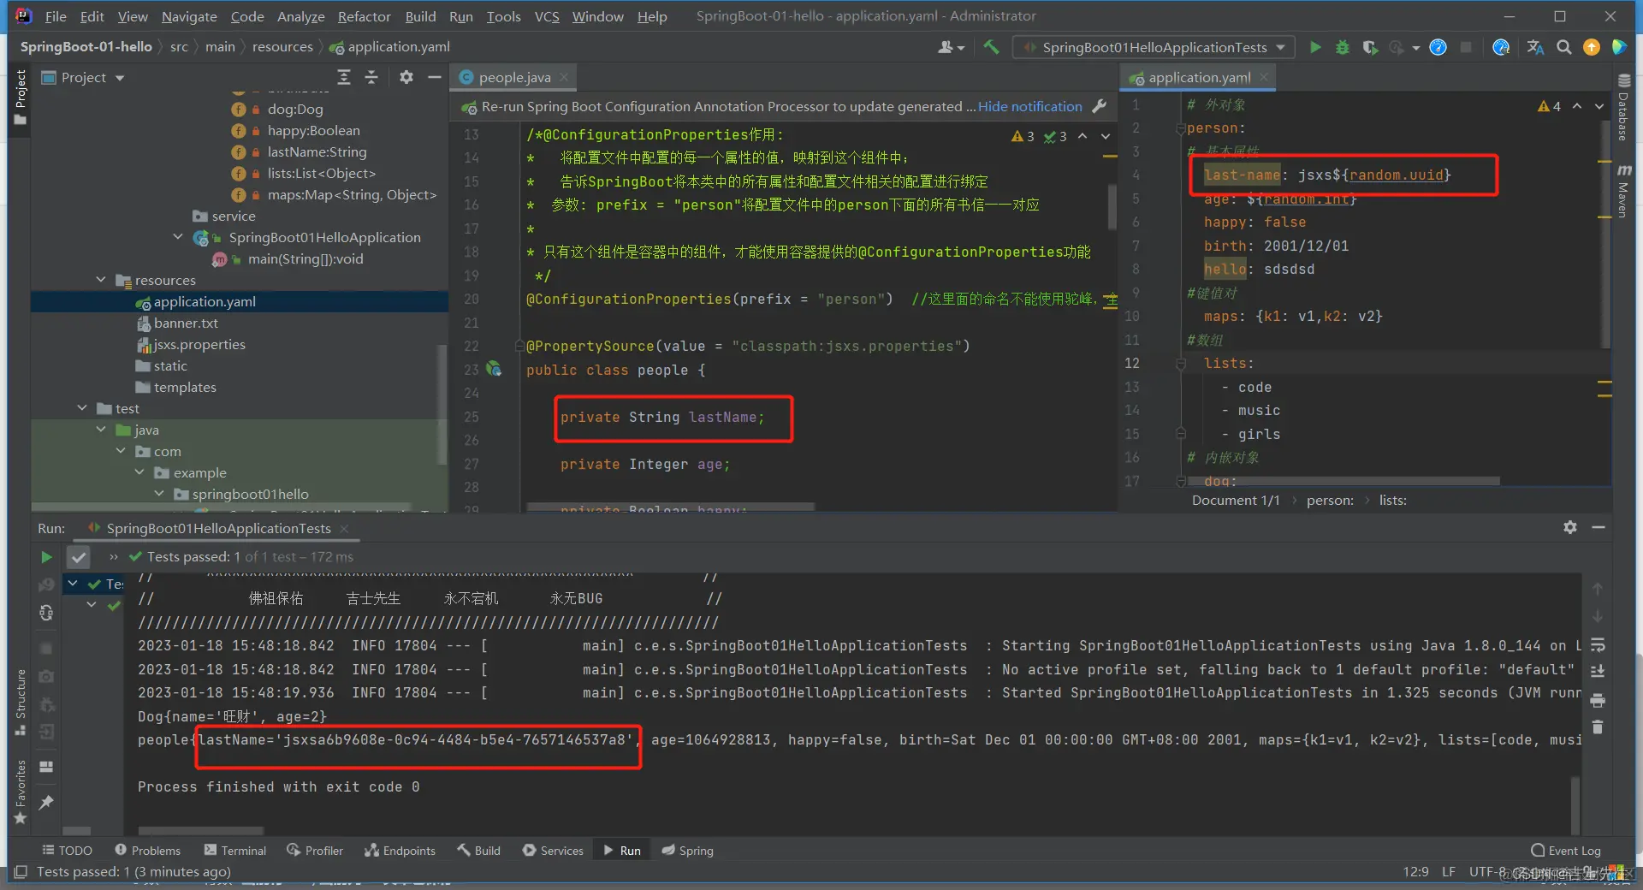1643x890 pixels.
Task: Open the VCS menu
Action: 547,16
